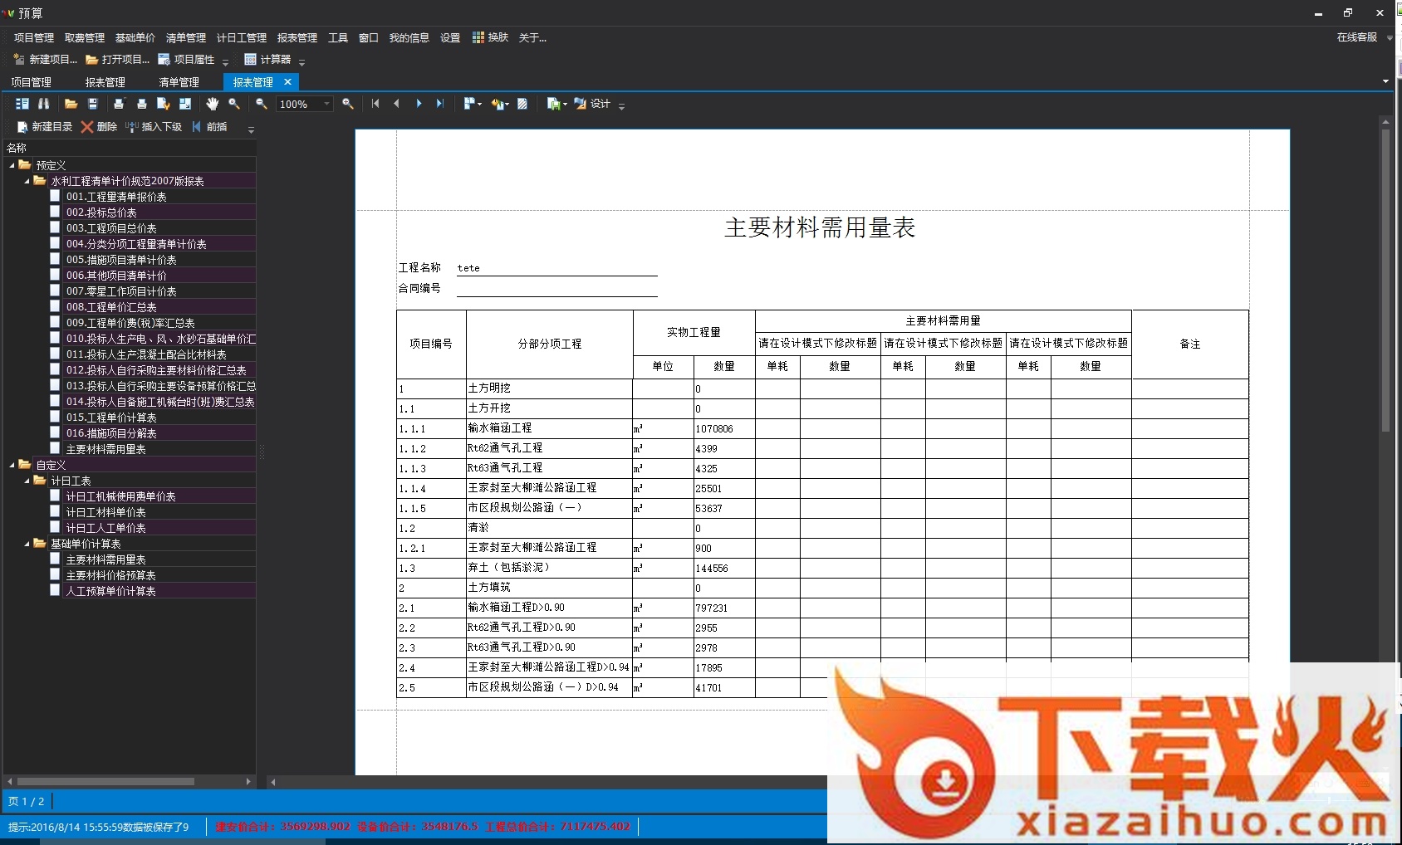Check the box for 001.工程量清单报价表
Viewport: 1402px width, 845px height.
pos(55,197)
